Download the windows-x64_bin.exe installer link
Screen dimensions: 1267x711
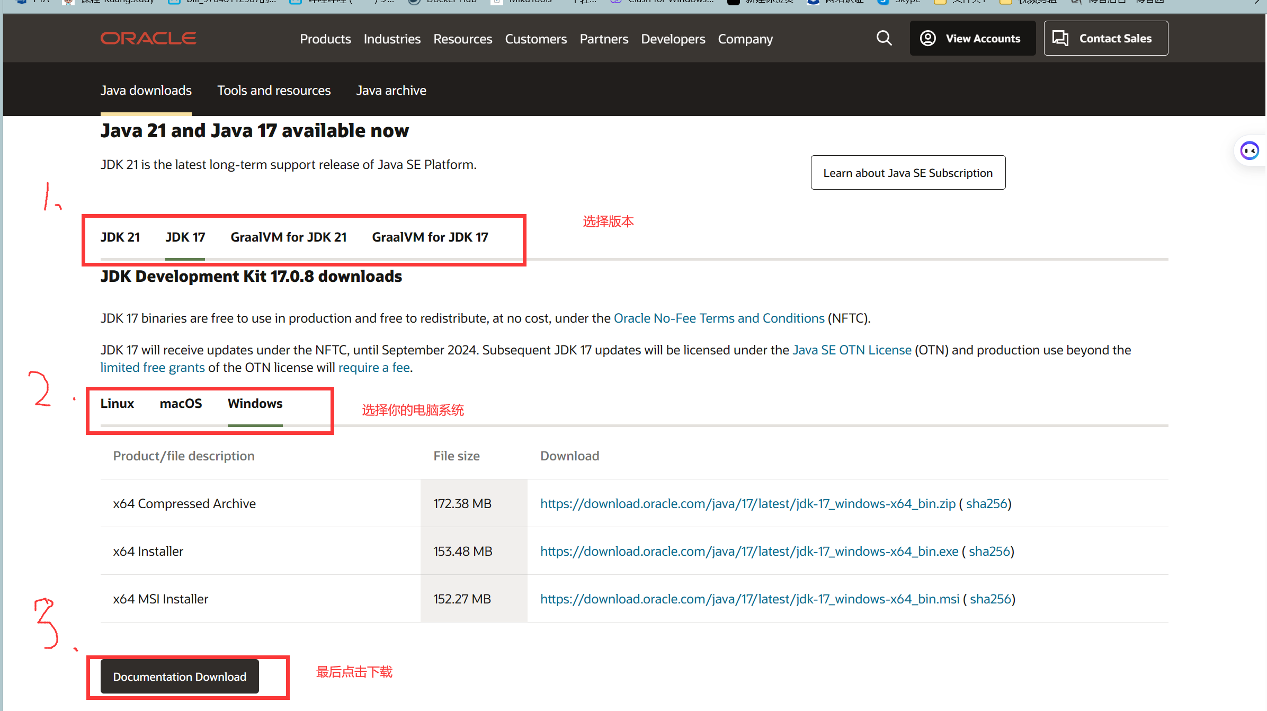(x=749, y=551)
